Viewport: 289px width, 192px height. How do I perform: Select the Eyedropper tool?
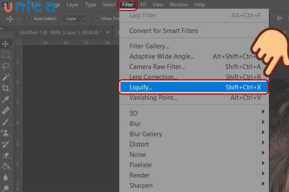click(6, 99)
